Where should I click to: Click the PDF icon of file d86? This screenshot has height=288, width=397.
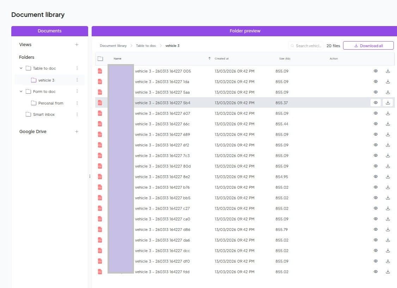coord(100,230)
